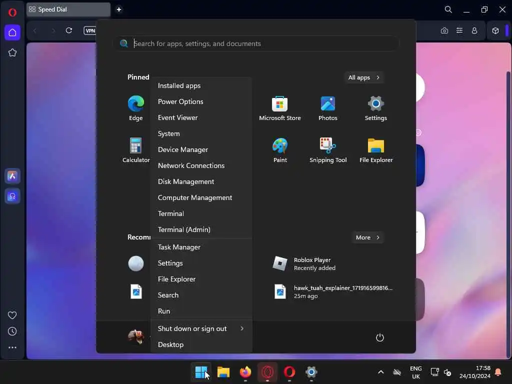Open Device Manager from context menu
This screenshot has height=384, width=512.
(201, 149)
